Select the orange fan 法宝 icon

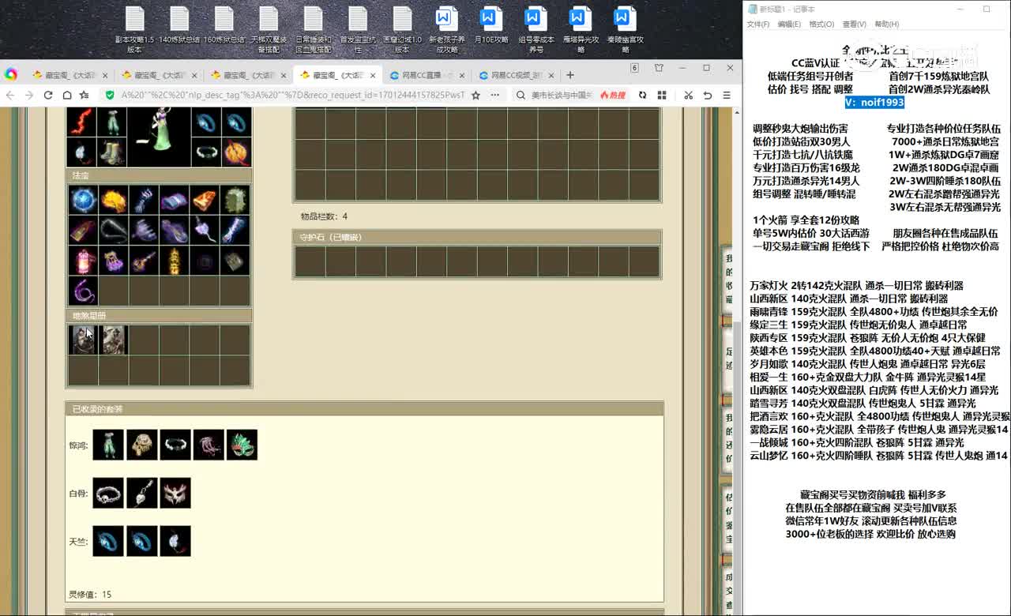[x=204, y=201]
